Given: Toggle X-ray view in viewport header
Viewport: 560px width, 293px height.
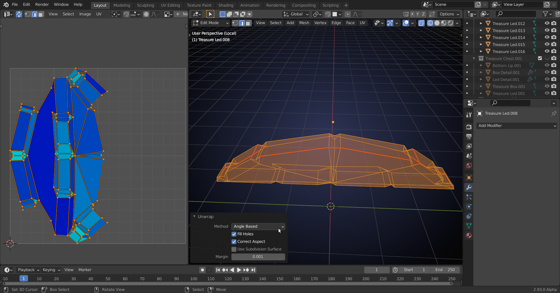Looking at the screenshot, I should coord(421,23).
